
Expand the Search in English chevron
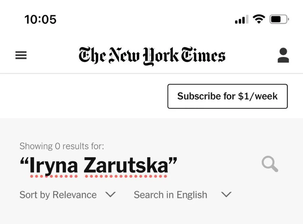click(x=226, y=194)
